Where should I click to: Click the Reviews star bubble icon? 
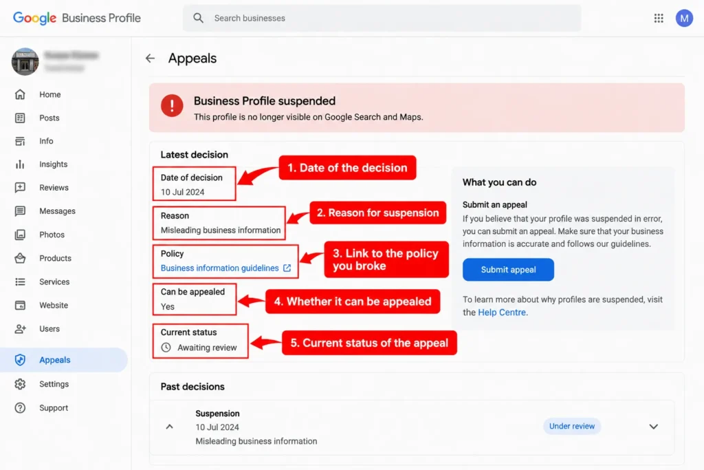click(x=20, y=188)
